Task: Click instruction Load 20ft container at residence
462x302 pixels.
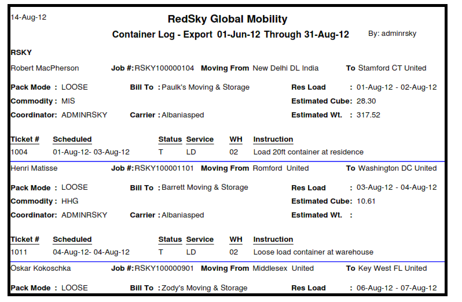Action: [x=309, y=152]
